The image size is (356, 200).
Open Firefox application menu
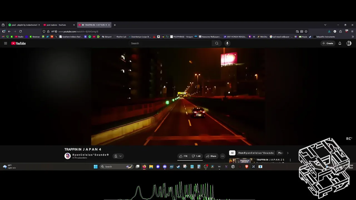(352, 31)
